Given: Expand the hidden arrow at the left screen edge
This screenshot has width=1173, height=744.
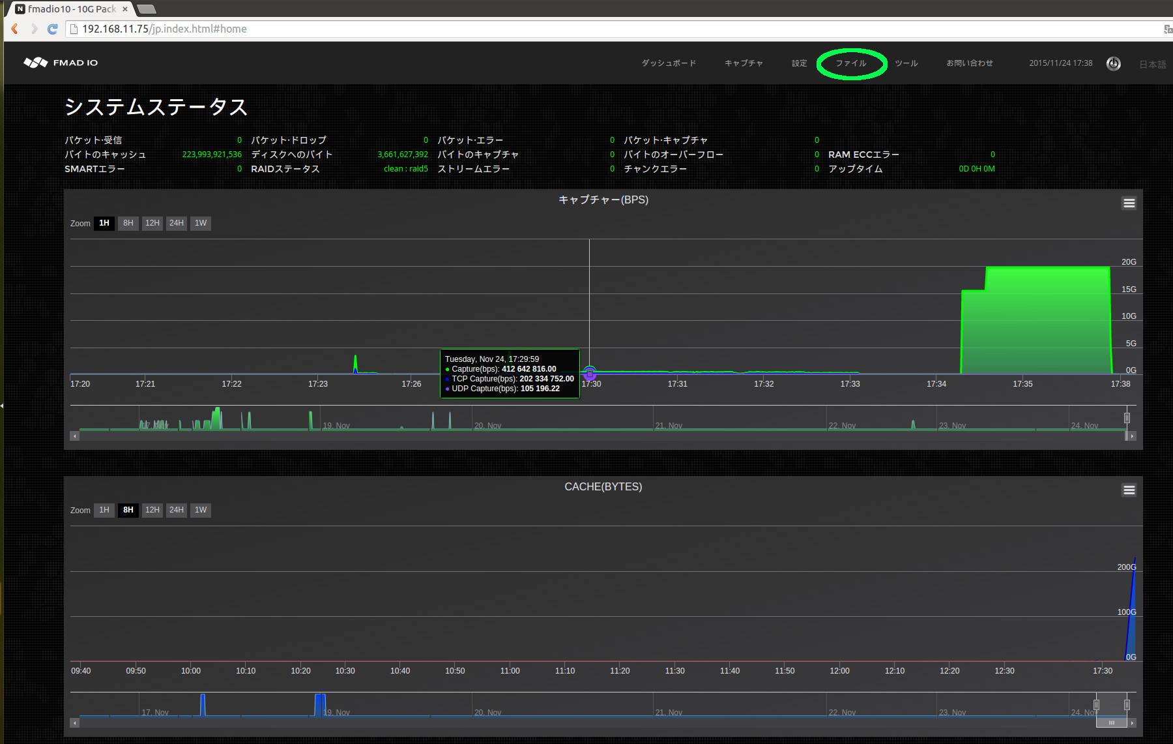Looking at the screenshot, I should pyautogui.click(x=3, y=406).
